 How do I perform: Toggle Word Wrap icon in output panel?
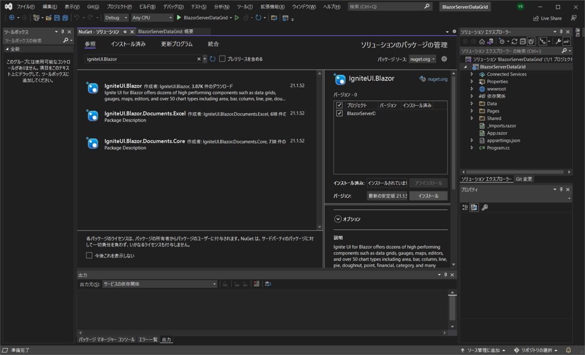tap(268, 284)
